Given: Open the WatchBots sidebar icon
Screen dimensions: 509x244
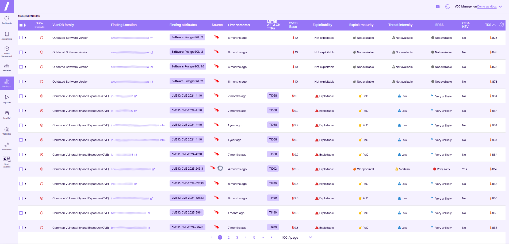Looking at the screenshot, I should [7, 131].
